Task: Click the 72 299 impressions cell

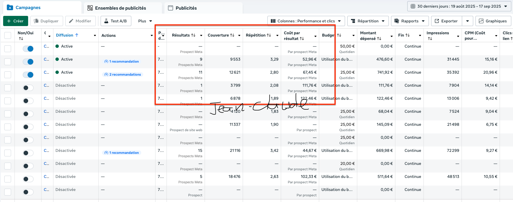Action: point(453,150)
